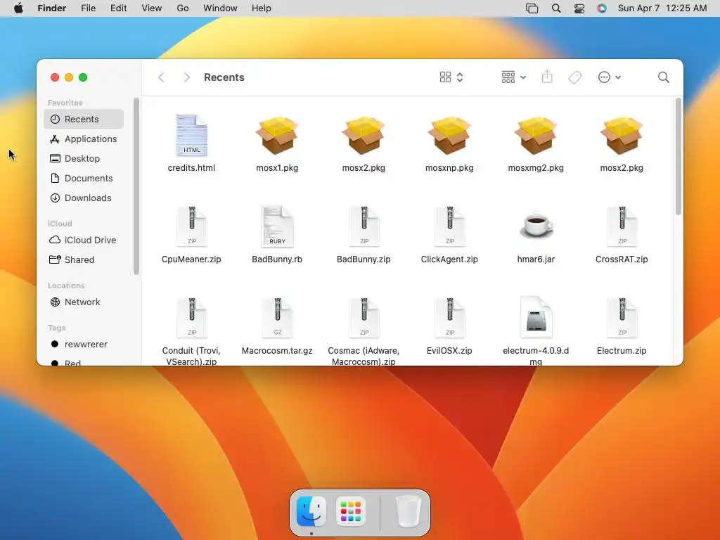The height and width of the screenshot is (540, 720).
Task: Click the Share toolbar button
Action: pos(547,77)
